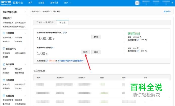Open 我要寄快递 in sidebar
Viewport: 175px width, 106px height.
pos(19,73)
